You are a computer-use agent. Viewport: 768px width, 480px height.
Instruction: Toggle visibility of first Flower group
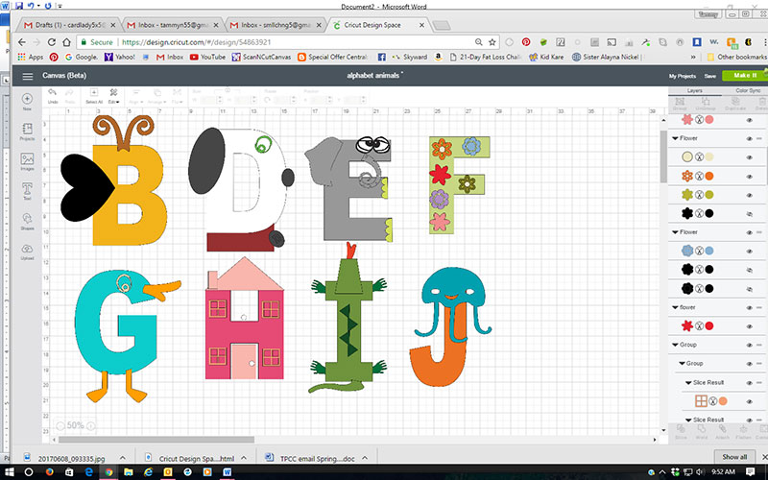point(750,138)
